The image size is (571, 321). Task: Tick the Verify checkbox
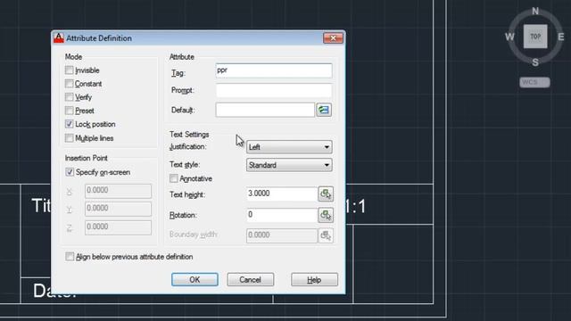pyautogui.click(x=70, y=97)
